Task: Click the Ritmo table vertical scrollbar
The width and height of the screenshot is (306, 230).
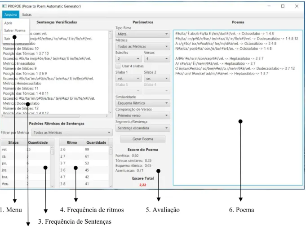Action: click(x=111, y=167)
